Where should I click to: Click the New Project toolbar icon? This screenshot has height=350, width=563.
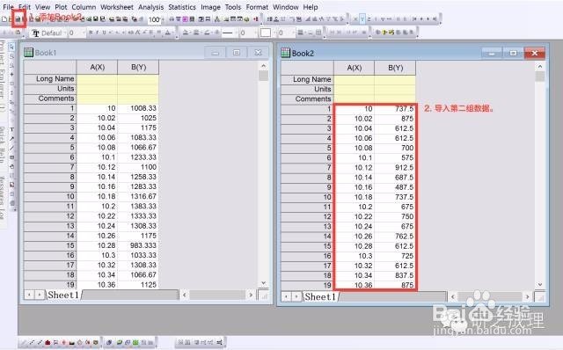4,19
